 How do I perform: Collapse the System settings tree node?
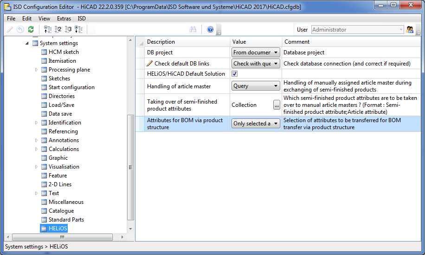tap(27, 43)
